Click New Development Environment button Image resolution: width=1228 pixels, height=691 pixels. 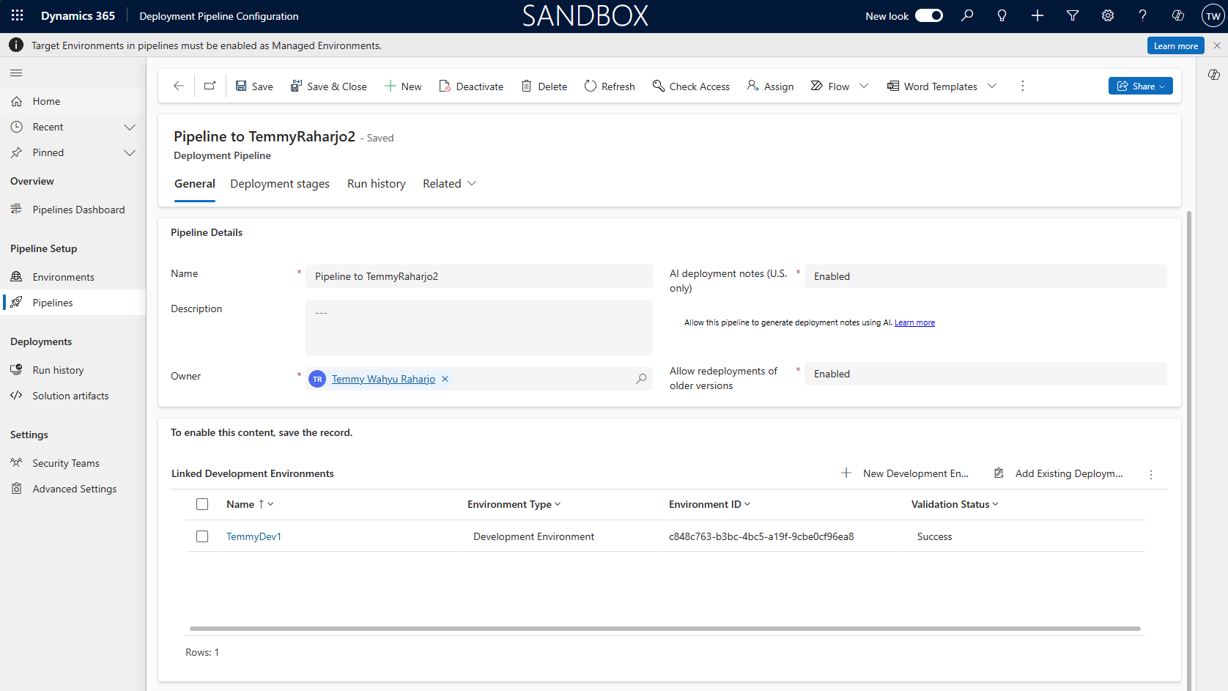pyautogui.click(x=906, y=473)
